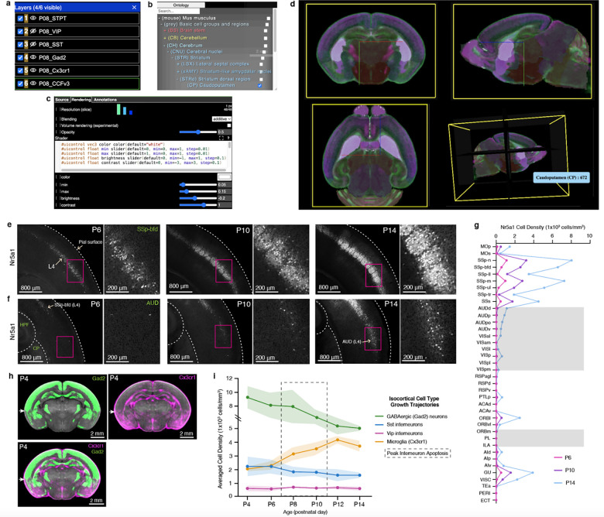Expand the (BS) Brain stem node

[x=165, y=30]
